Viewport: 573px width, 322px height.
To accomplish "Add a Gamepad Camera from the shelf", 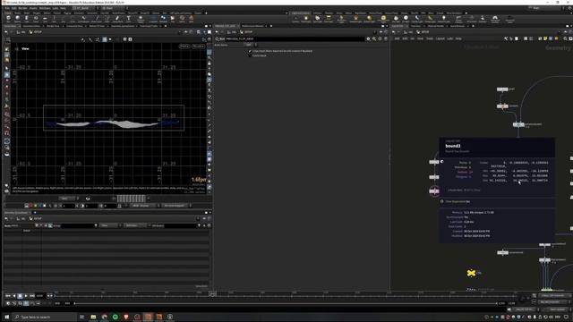I will click(x=495, y=19).
